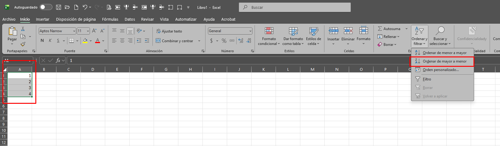Center cell text horizontally

point(122,41)
